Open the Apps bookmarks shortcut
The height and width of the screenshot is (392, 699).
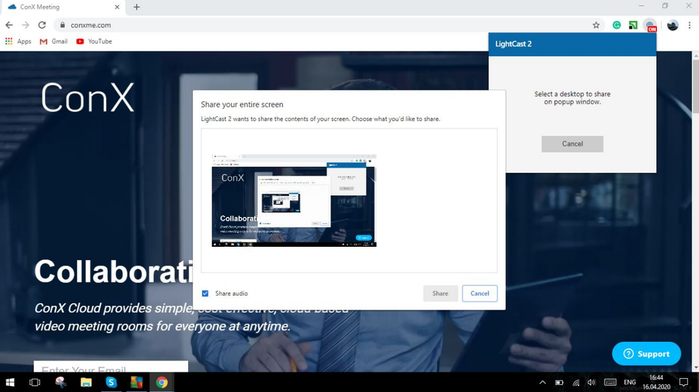click(x=18, y=41)
